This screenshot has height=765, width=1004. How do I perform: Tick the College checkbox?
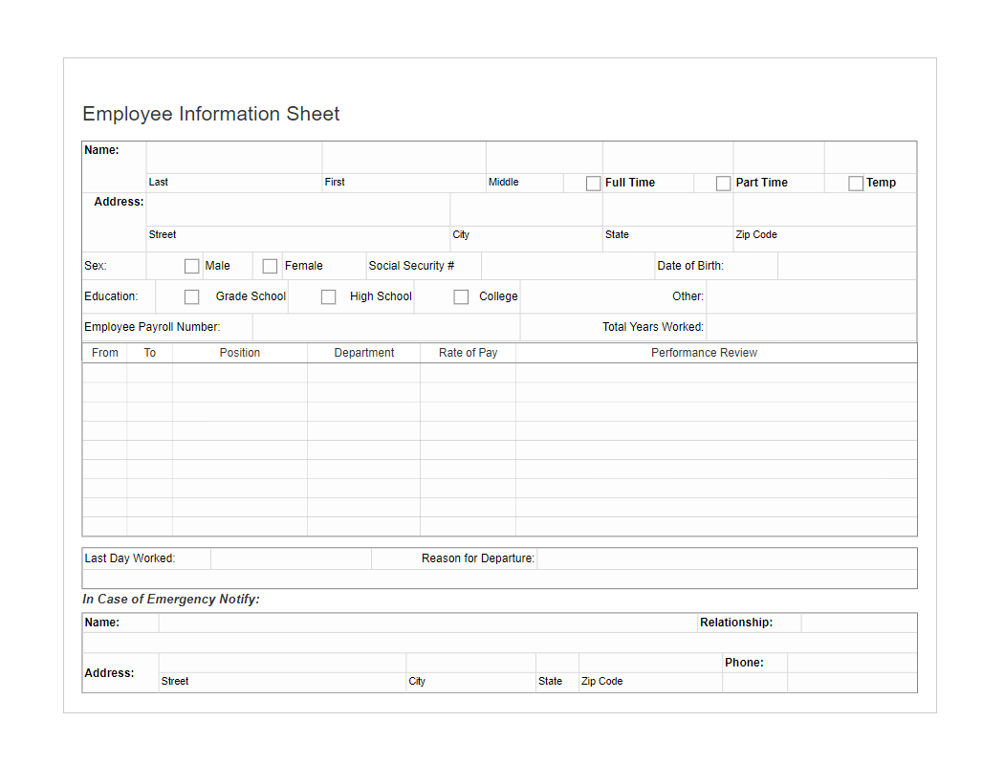coord(461,297)
